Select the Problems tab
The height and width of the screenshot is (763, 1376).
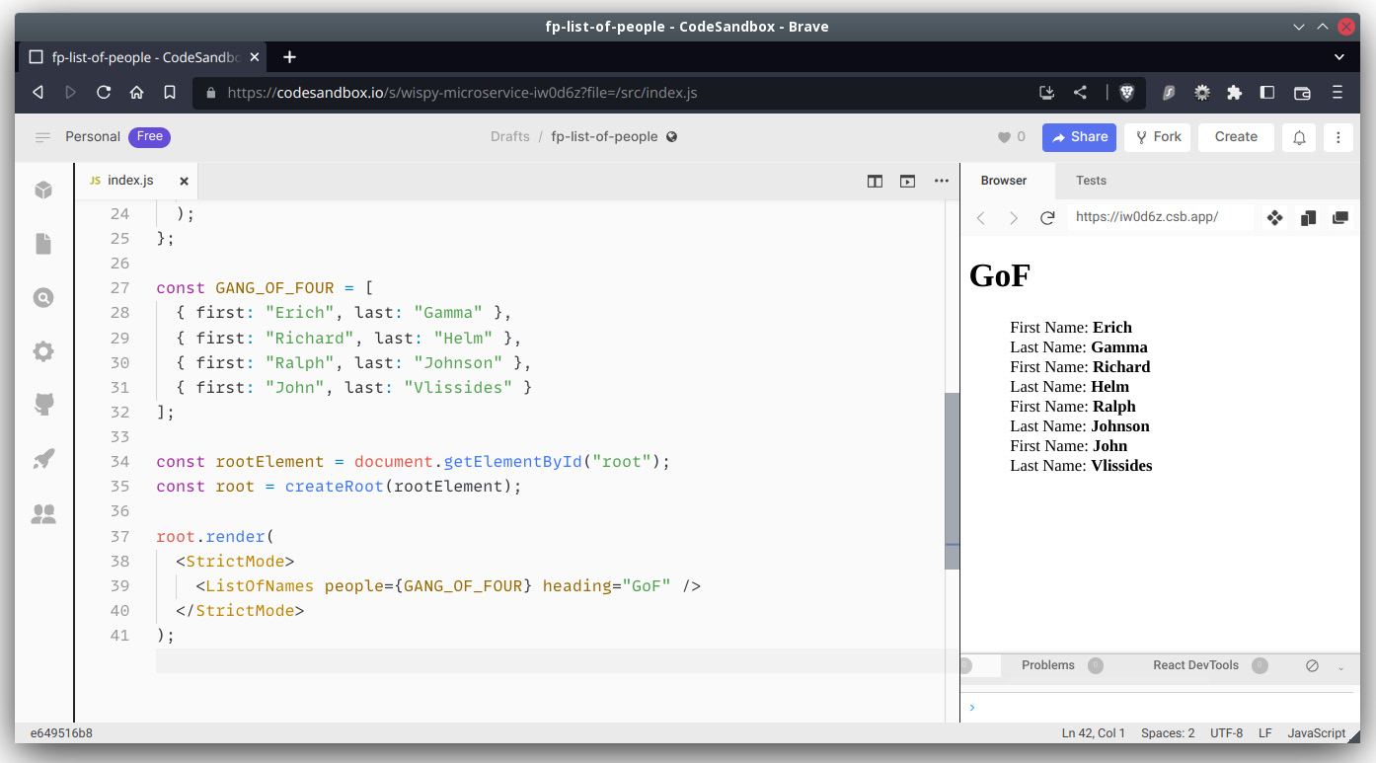click(1047, 665)
